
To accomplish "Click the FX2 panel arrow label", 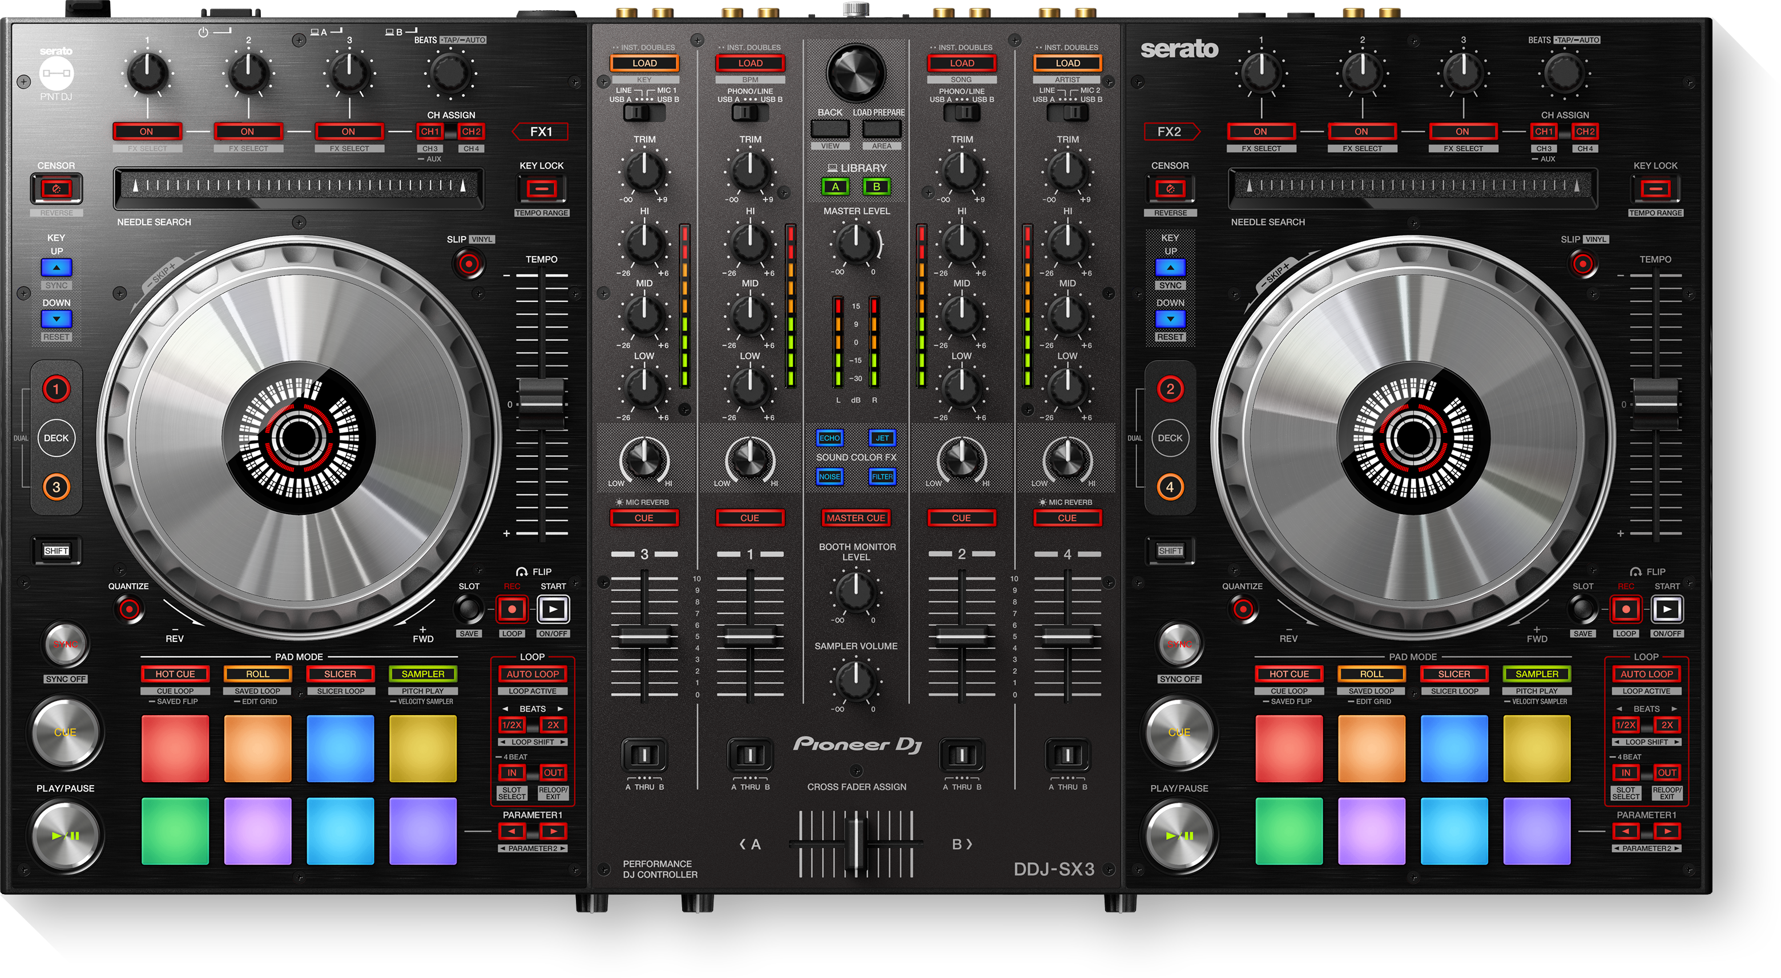I will (1171, 131).
